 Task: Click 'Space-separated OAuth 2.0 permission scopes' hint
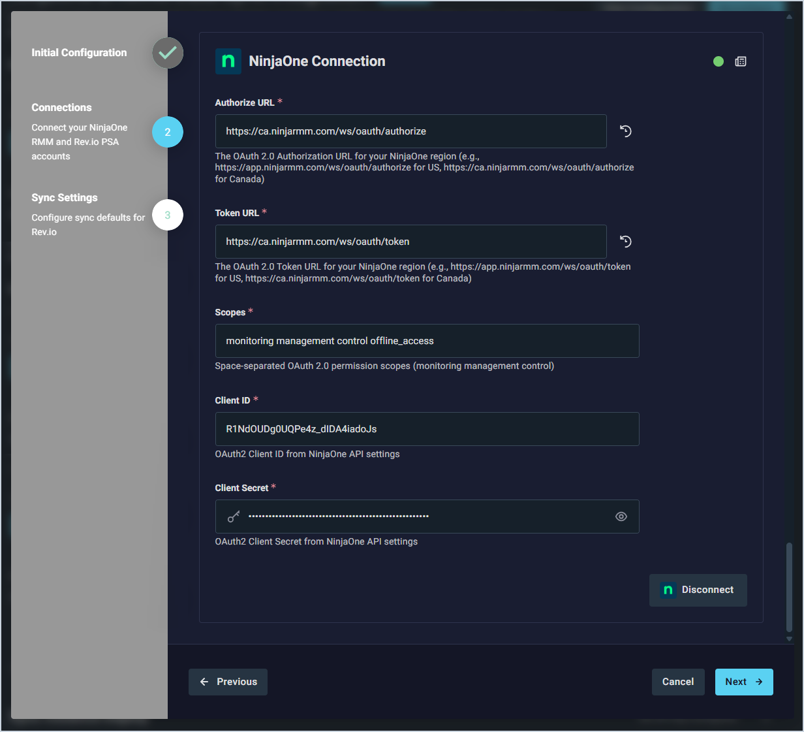[x=384, y=366]
